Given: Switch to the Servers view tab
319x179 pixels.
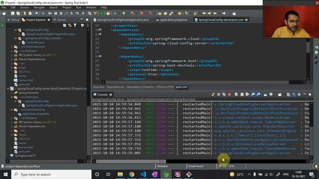Looking at the screenshot, I should click(60, 20).
